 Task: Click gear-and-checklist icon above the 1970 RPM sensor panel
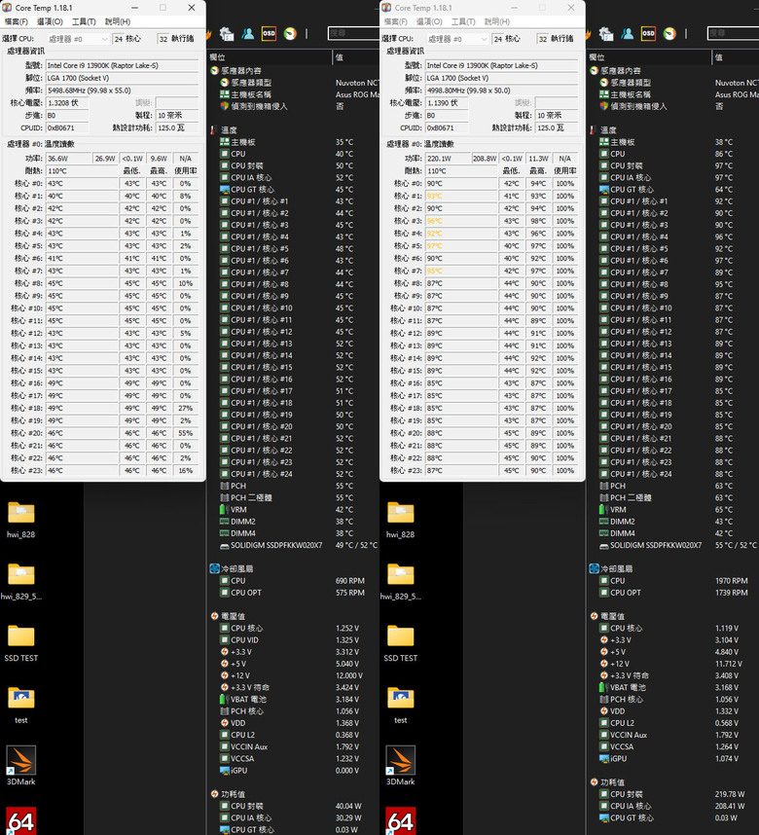tap(606, 33)
